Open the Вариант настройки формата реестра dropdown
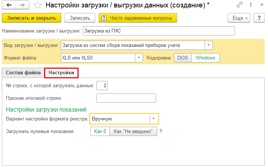The image size is (268, 167). coord(154,119)
